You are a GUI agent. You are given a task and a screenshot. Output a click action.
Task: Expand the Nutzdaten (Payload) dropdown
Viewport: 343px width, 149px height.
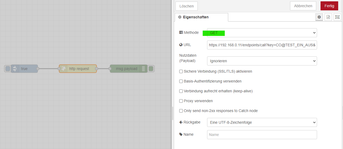click(x=262, y=61)
